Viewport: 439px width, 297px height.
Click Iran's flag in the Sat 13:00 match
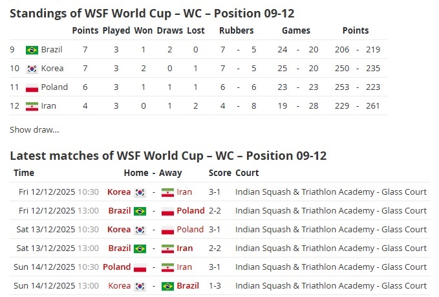[x=167, y=248]
